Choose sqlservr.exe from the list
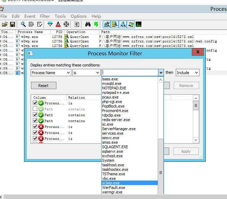The width and height of the screenshot is (227, 199). tap(130, 151)
